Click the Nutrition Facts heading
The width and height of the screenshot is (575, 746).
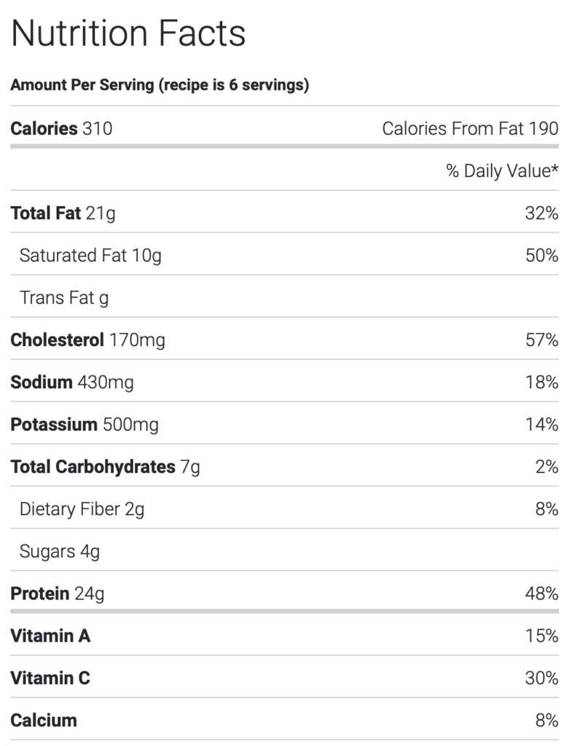click(x=128, y=33)
